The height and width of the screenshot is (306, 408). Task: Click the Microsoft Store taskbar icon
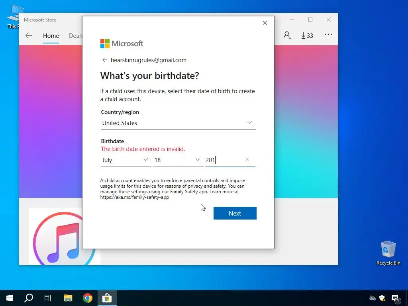pos(107,298)
